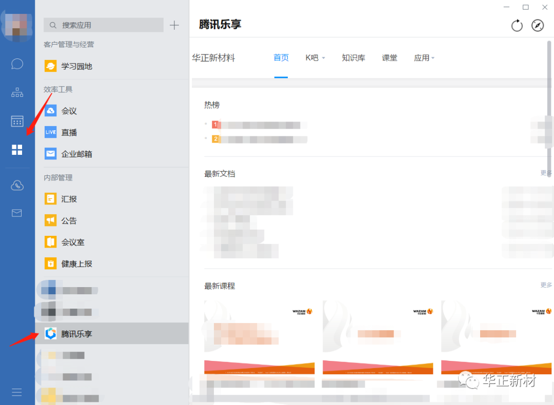Screen dimensions: 554x405
Task: Click the 最新文档 section heading
Action: point(220,174)
